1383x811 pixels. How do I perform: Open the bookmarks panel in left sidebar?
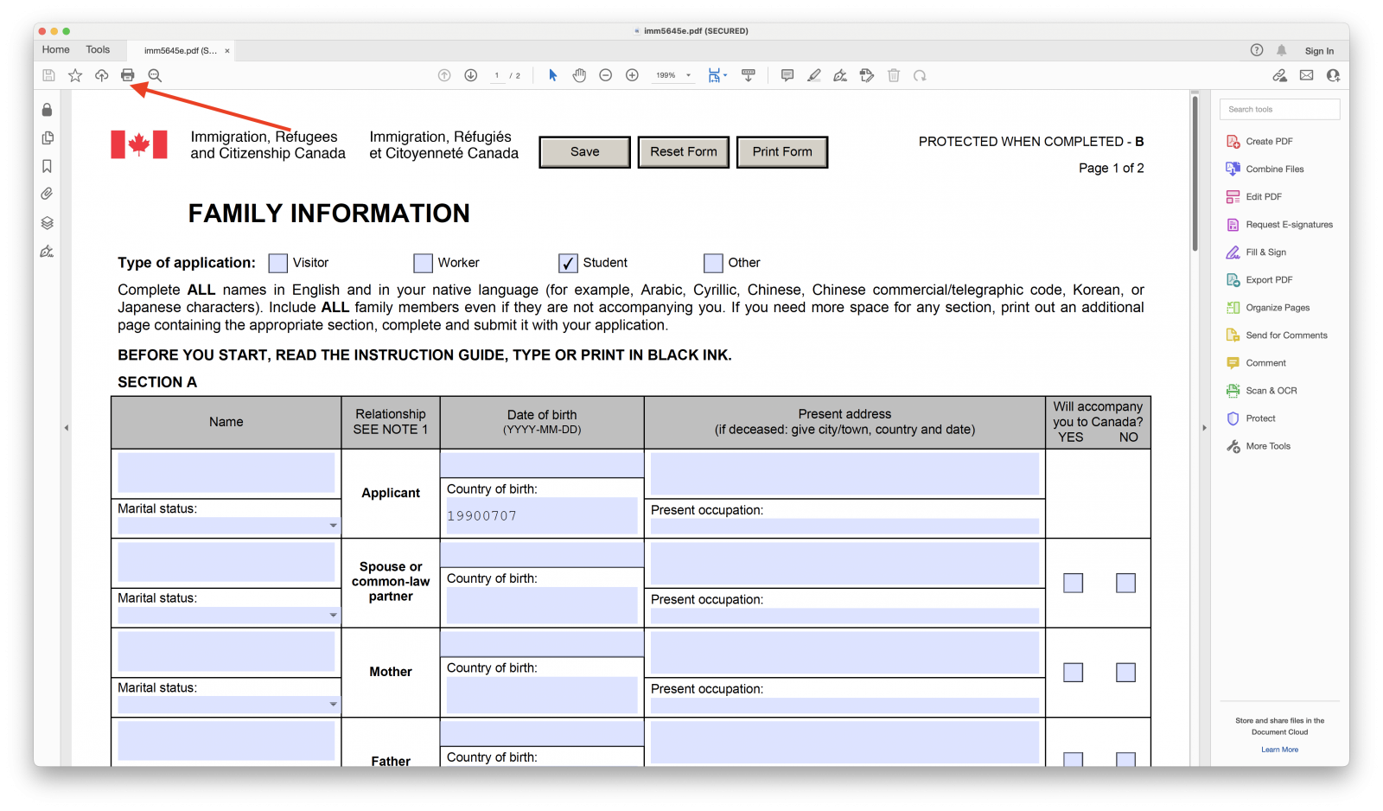coord(48,166)
